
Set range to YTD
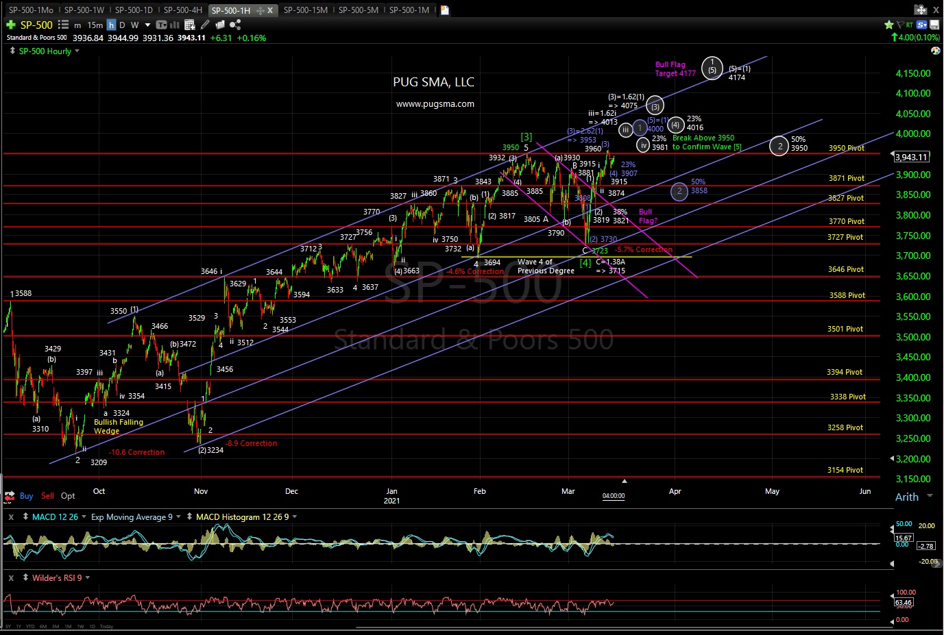[30, 627]
